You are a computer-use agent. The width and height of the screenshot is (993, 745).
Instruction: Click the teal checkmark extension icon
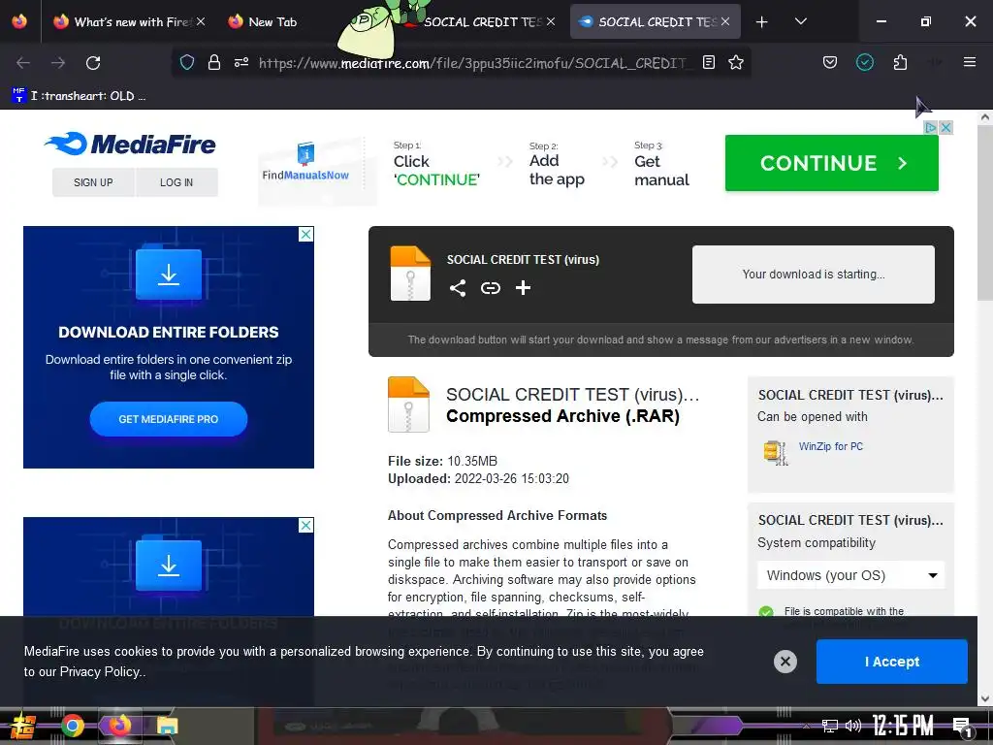point(864,62)
